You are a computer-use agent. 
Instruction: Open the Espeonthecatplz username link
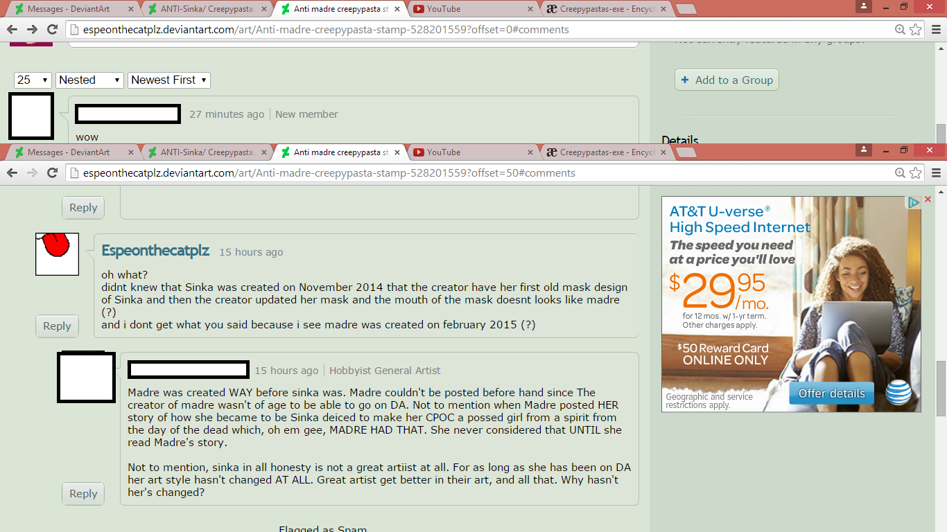(x=155, y=251)
